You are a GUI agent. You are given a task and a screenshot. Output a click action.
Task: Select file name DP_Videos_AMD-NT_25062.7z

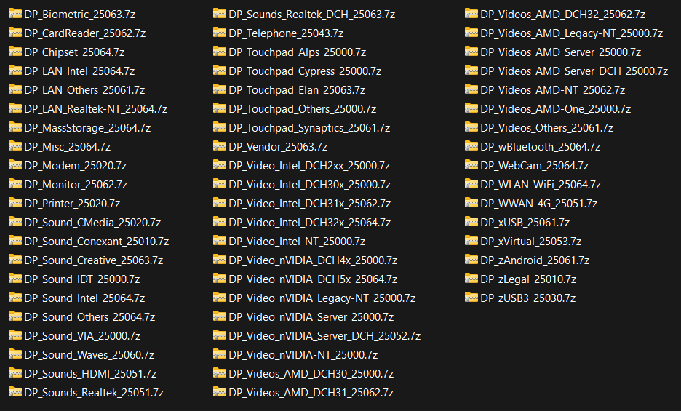[553, 90]
